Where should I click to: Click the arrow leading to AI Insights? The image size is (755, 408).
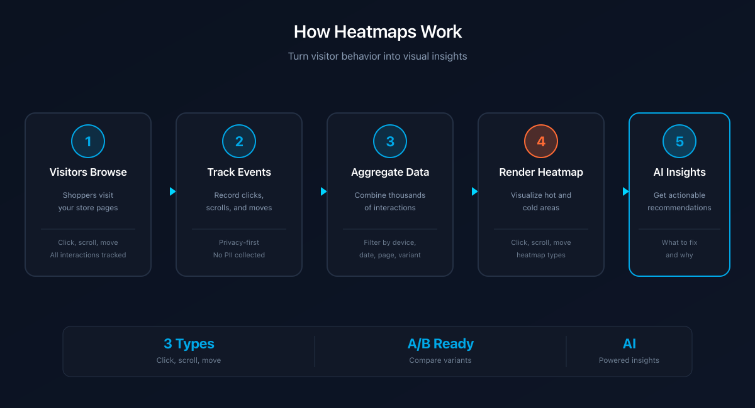pyautogui.click(x=624, y=191)
